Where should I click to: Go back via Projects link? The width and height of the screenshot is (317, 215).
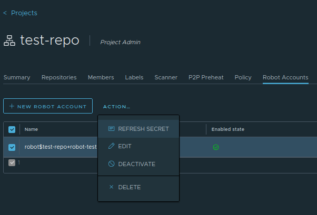click(x=24, y=13)
